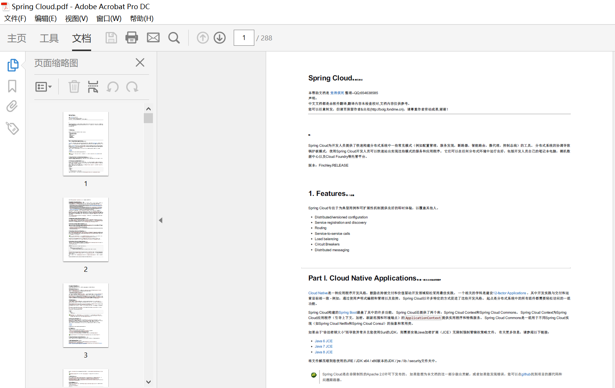Open the github link in note
Image resolution: width=615 pixels, height=388 pixels.
click(526, 374)
